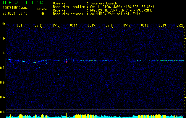Click the red spike echo near 0513
Viewport: 186px width, 118px height.
[66, 62]
